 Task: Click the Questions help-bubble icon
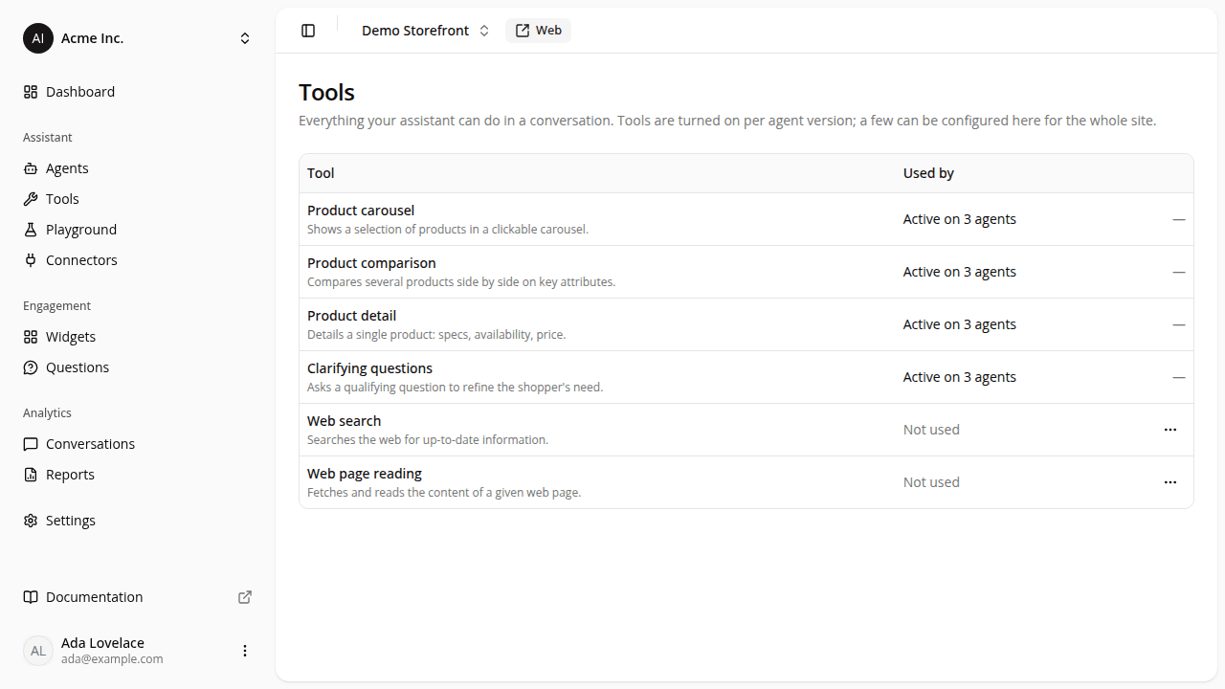[x=31, y=367]
